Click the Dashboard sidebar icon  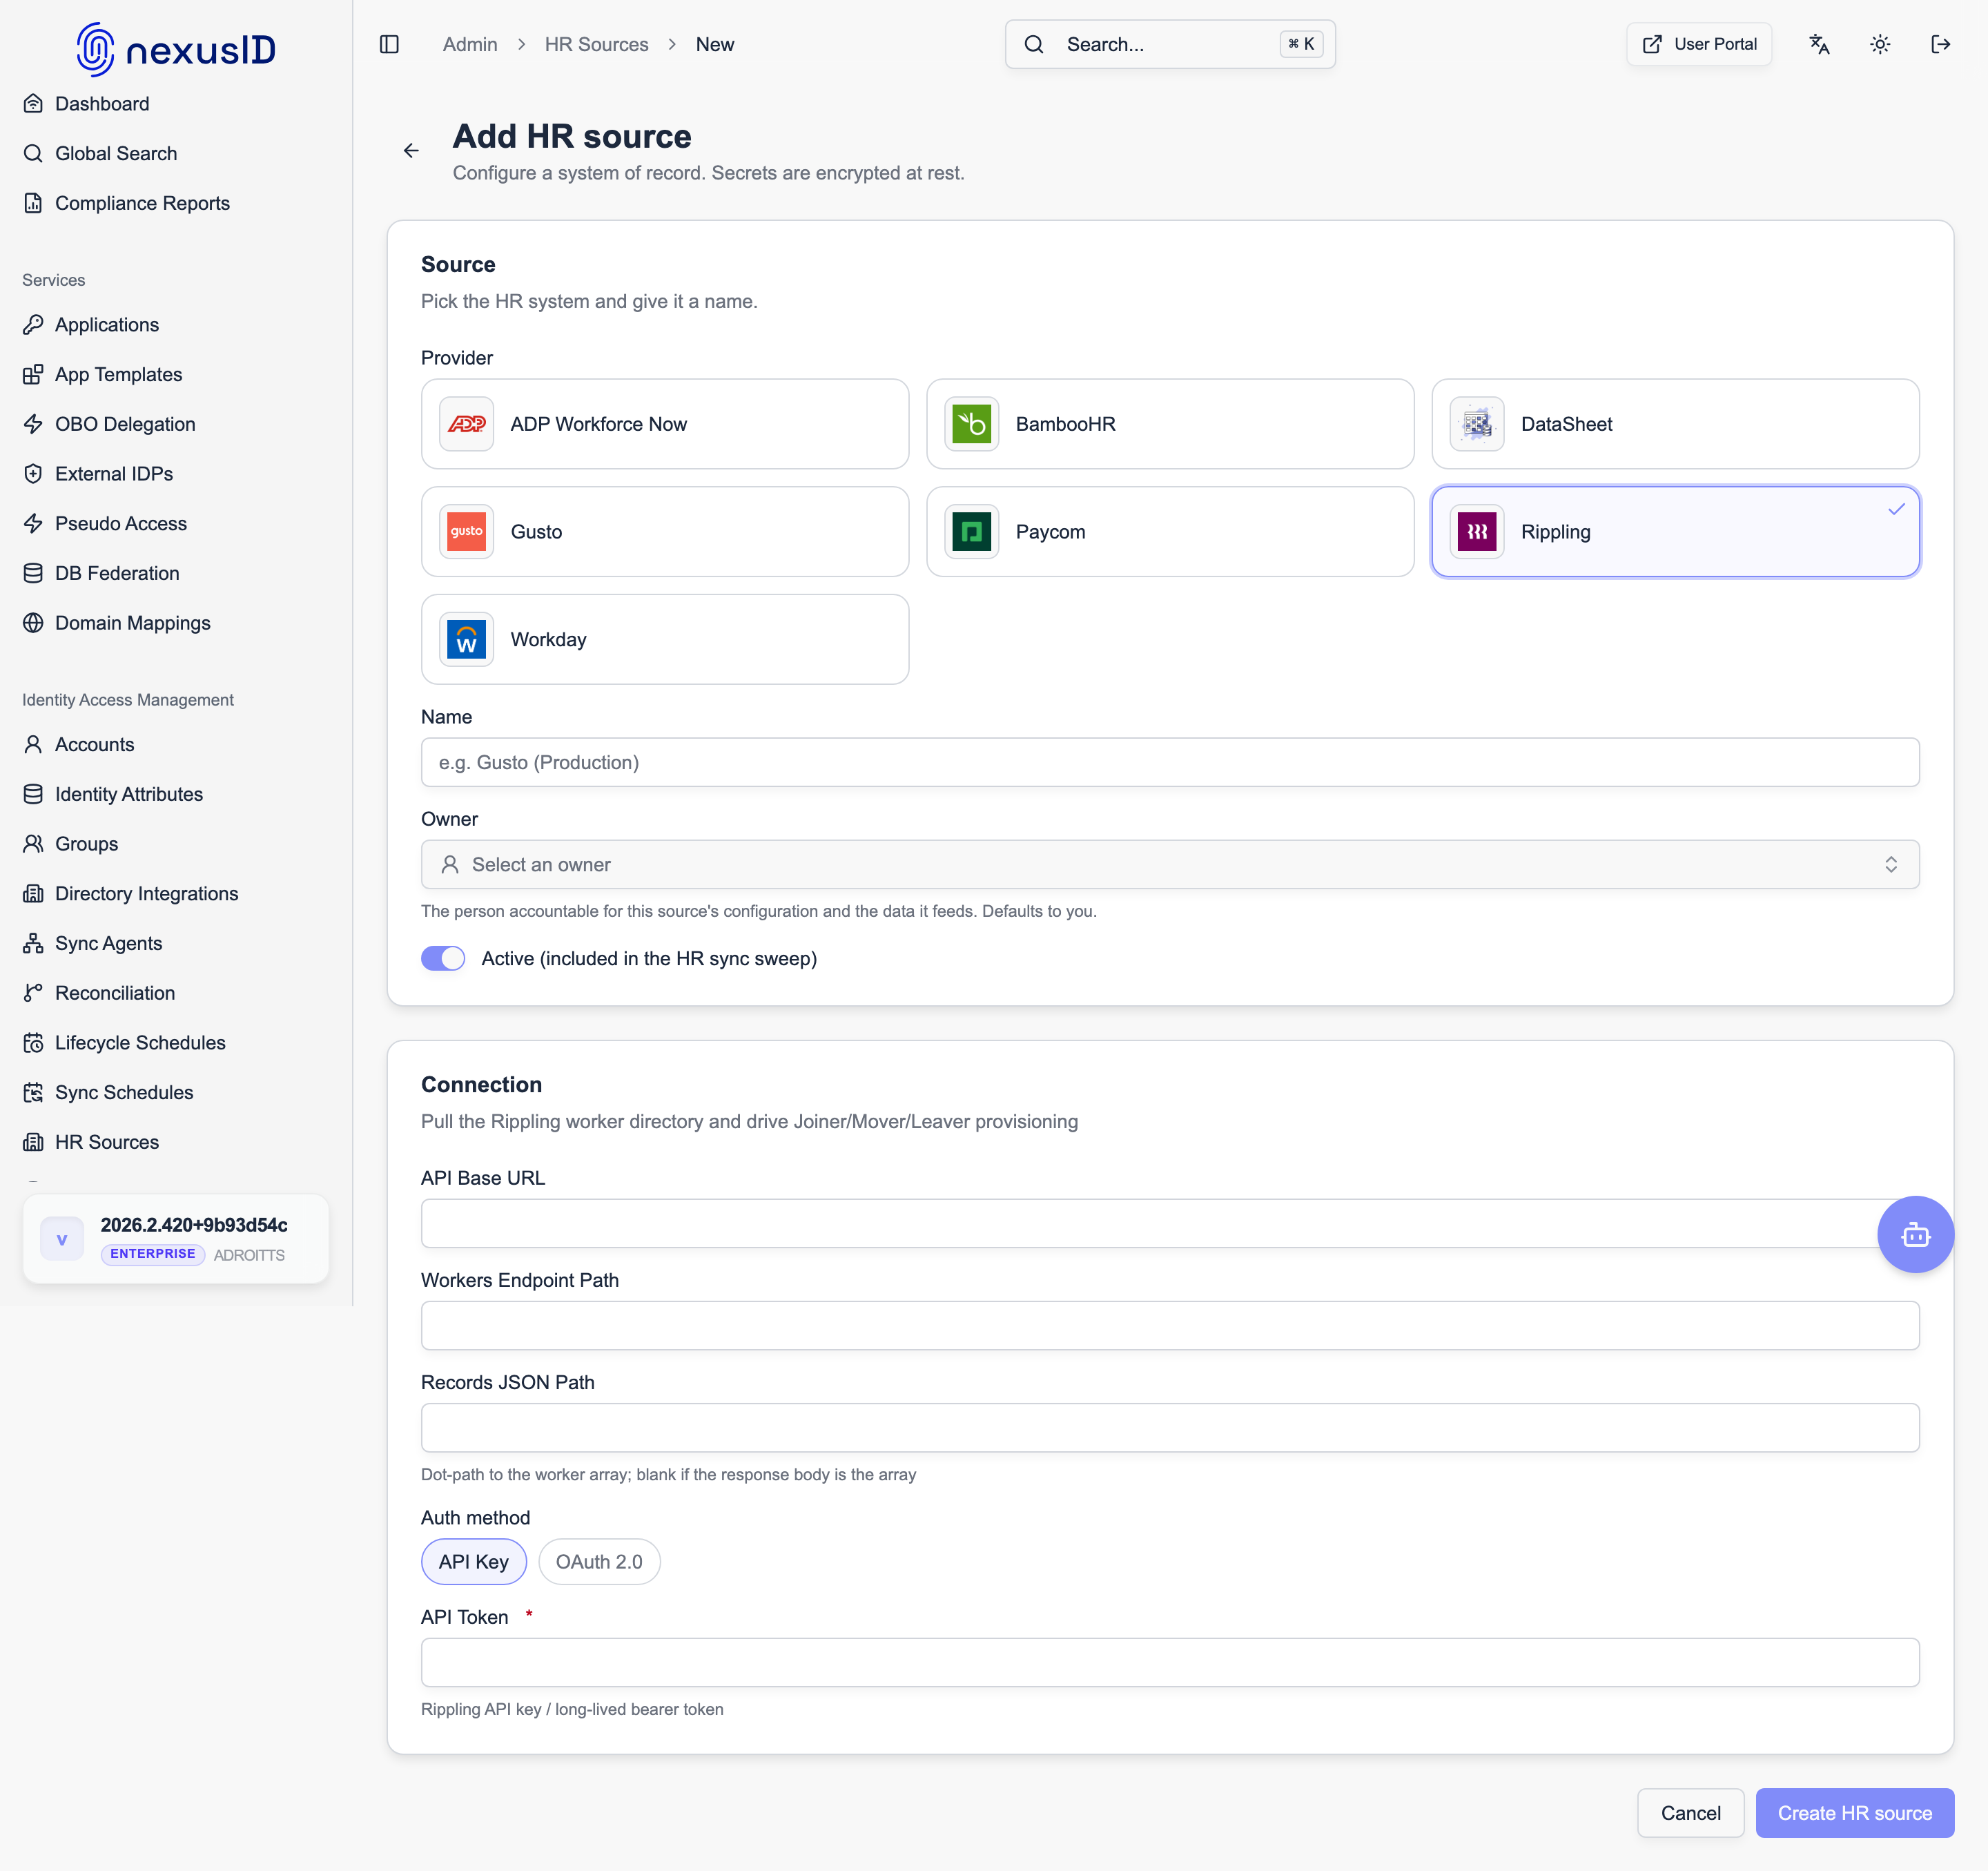(33, 104)
